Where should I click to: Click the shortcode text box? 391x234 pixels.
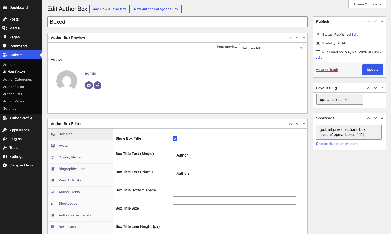click(x=349, y=132)
